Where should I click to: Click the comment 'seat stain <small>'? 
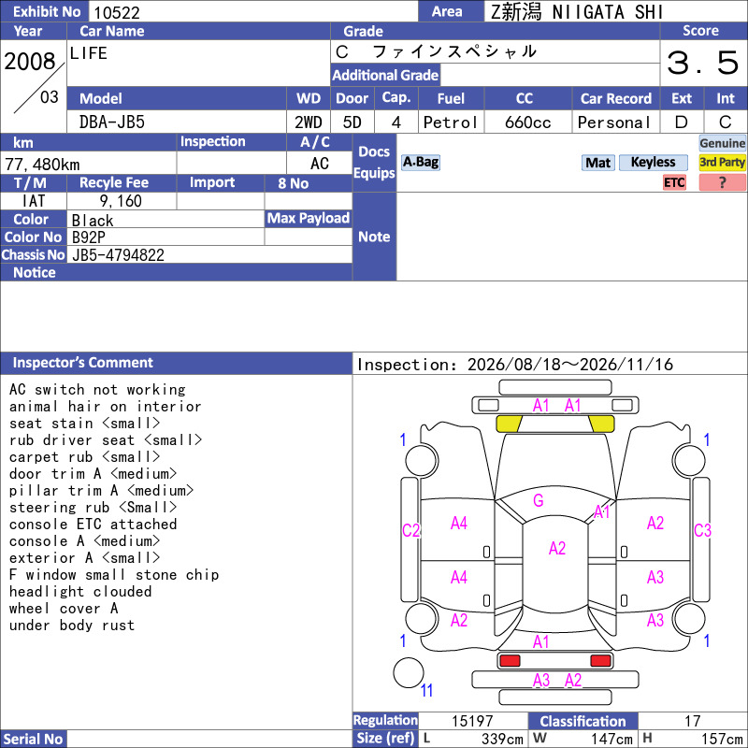pyautogui.click(x=84, y=424)
